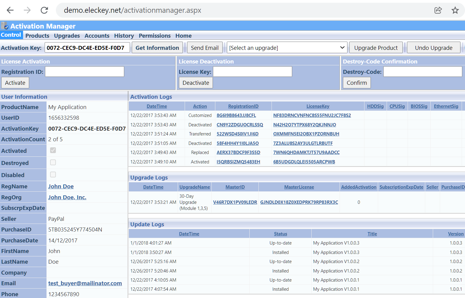The height and width of the screenshot is (298, 465).
Task: Sort Update Logs by Status column
Action: coord(280,234)
